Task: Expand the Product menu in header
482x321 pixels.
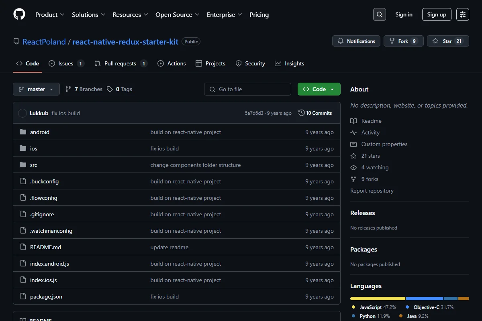Action: [50, 14]
